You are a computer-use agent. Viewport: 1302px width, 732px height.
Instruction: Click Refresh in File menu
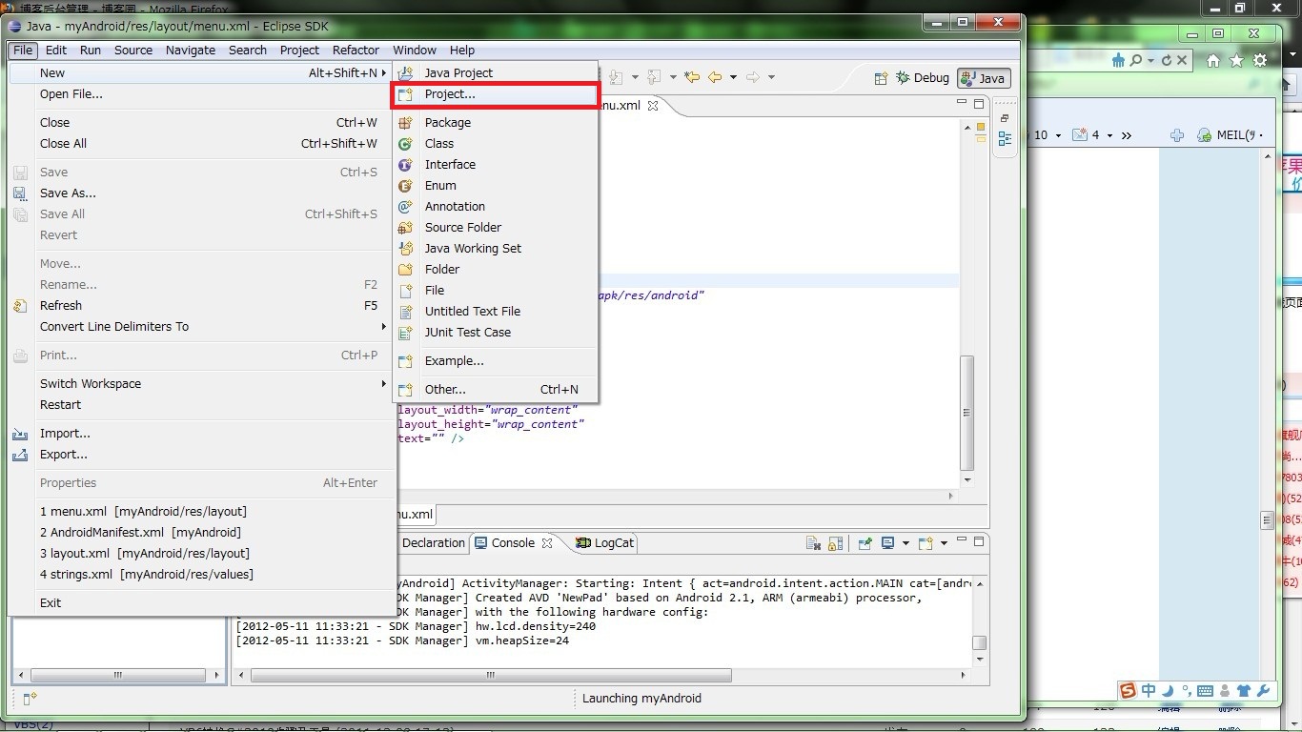201,305
